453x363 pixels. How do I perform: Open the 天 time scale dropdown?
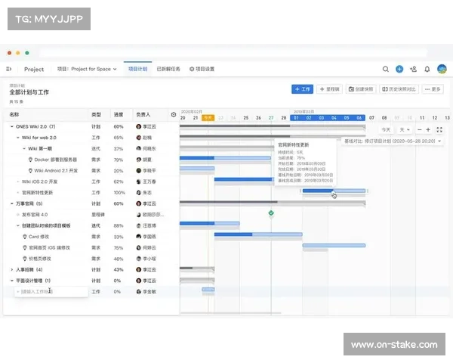[403, 129]
